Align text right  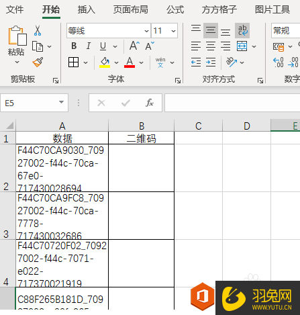(x=226, y=46)
